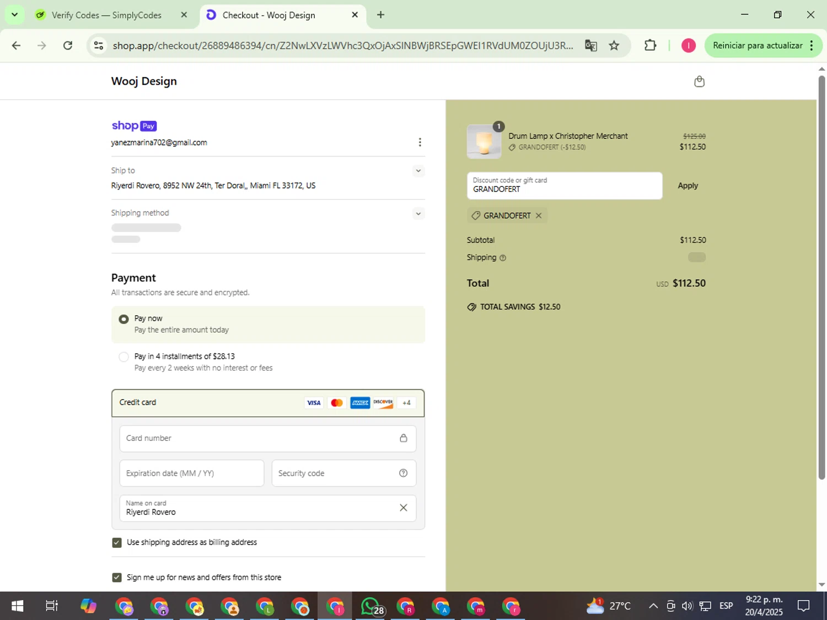Click the TOTAL SAVINGS $12.50 text

[x=520, y=307]
